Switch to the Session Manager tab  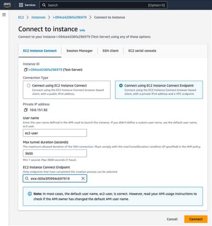point(79,51)
